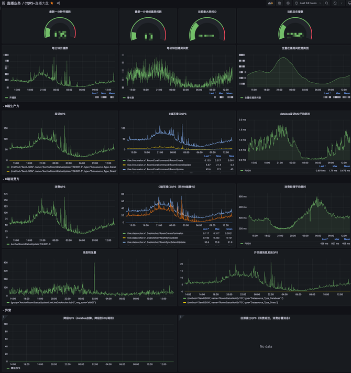
Task: Toggle the 降级QPS legend series
Action: [13, 368]
